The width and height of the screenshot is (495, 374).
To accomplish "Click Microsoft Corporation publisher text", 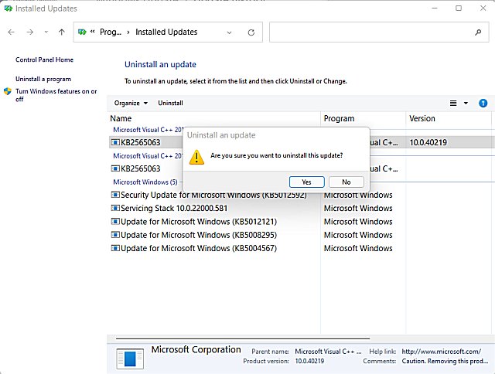I will pyautogui.click(x=196, y=349).
